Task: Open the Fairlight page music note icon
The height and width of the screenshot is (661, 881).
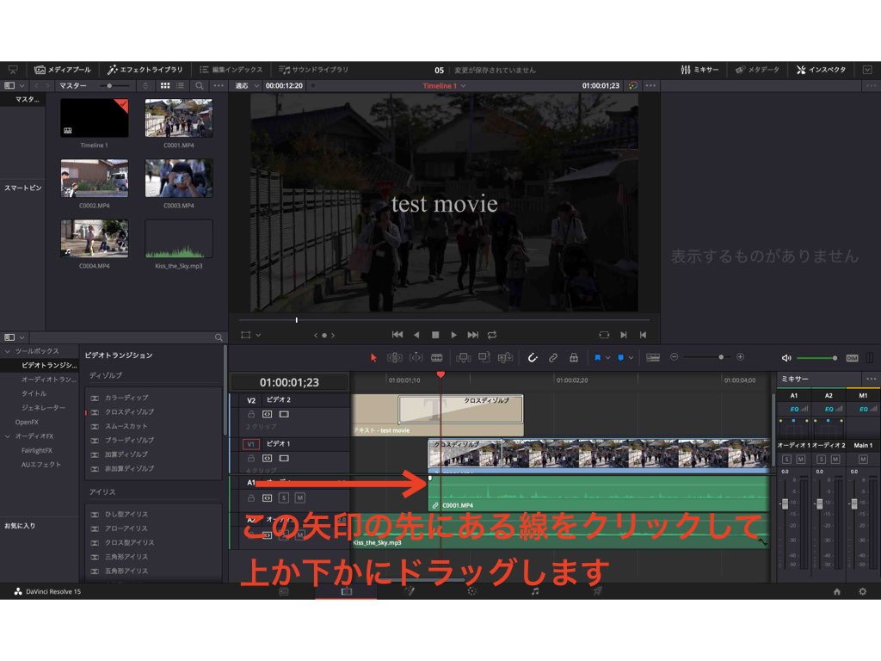Action: [535, 590]
